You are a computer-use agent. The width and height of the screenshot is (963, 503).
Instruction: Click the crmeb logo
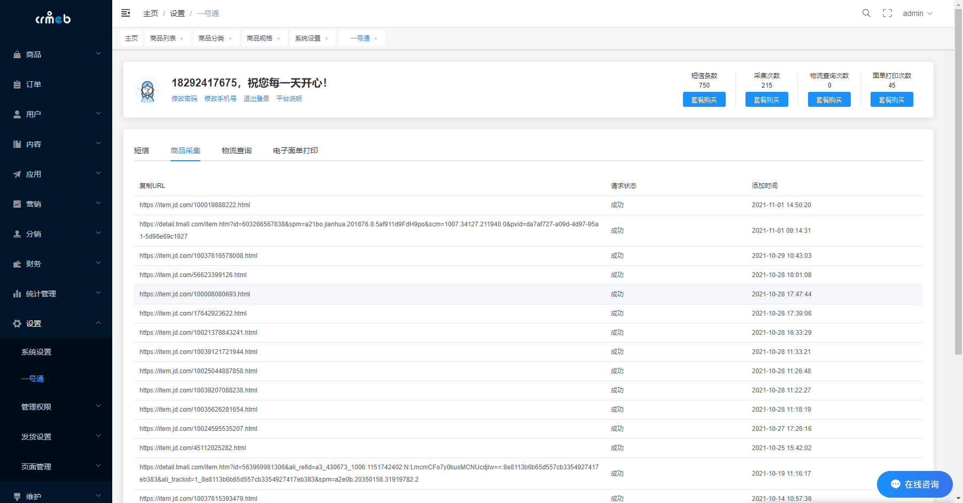click(53, 18)
